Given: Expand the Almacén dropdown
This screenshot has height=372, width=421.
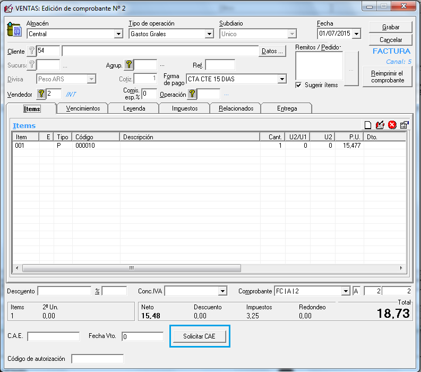Looking at the screenshot, I should click(118, 34).
